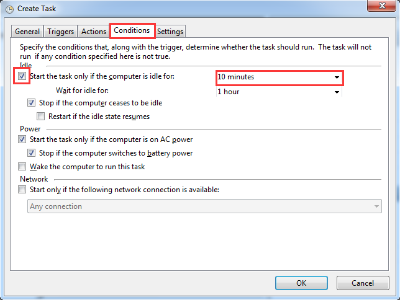The width and height of the screenshot is (400, 300).
Task: Go to the Actions tab
Action: point(94,32)
